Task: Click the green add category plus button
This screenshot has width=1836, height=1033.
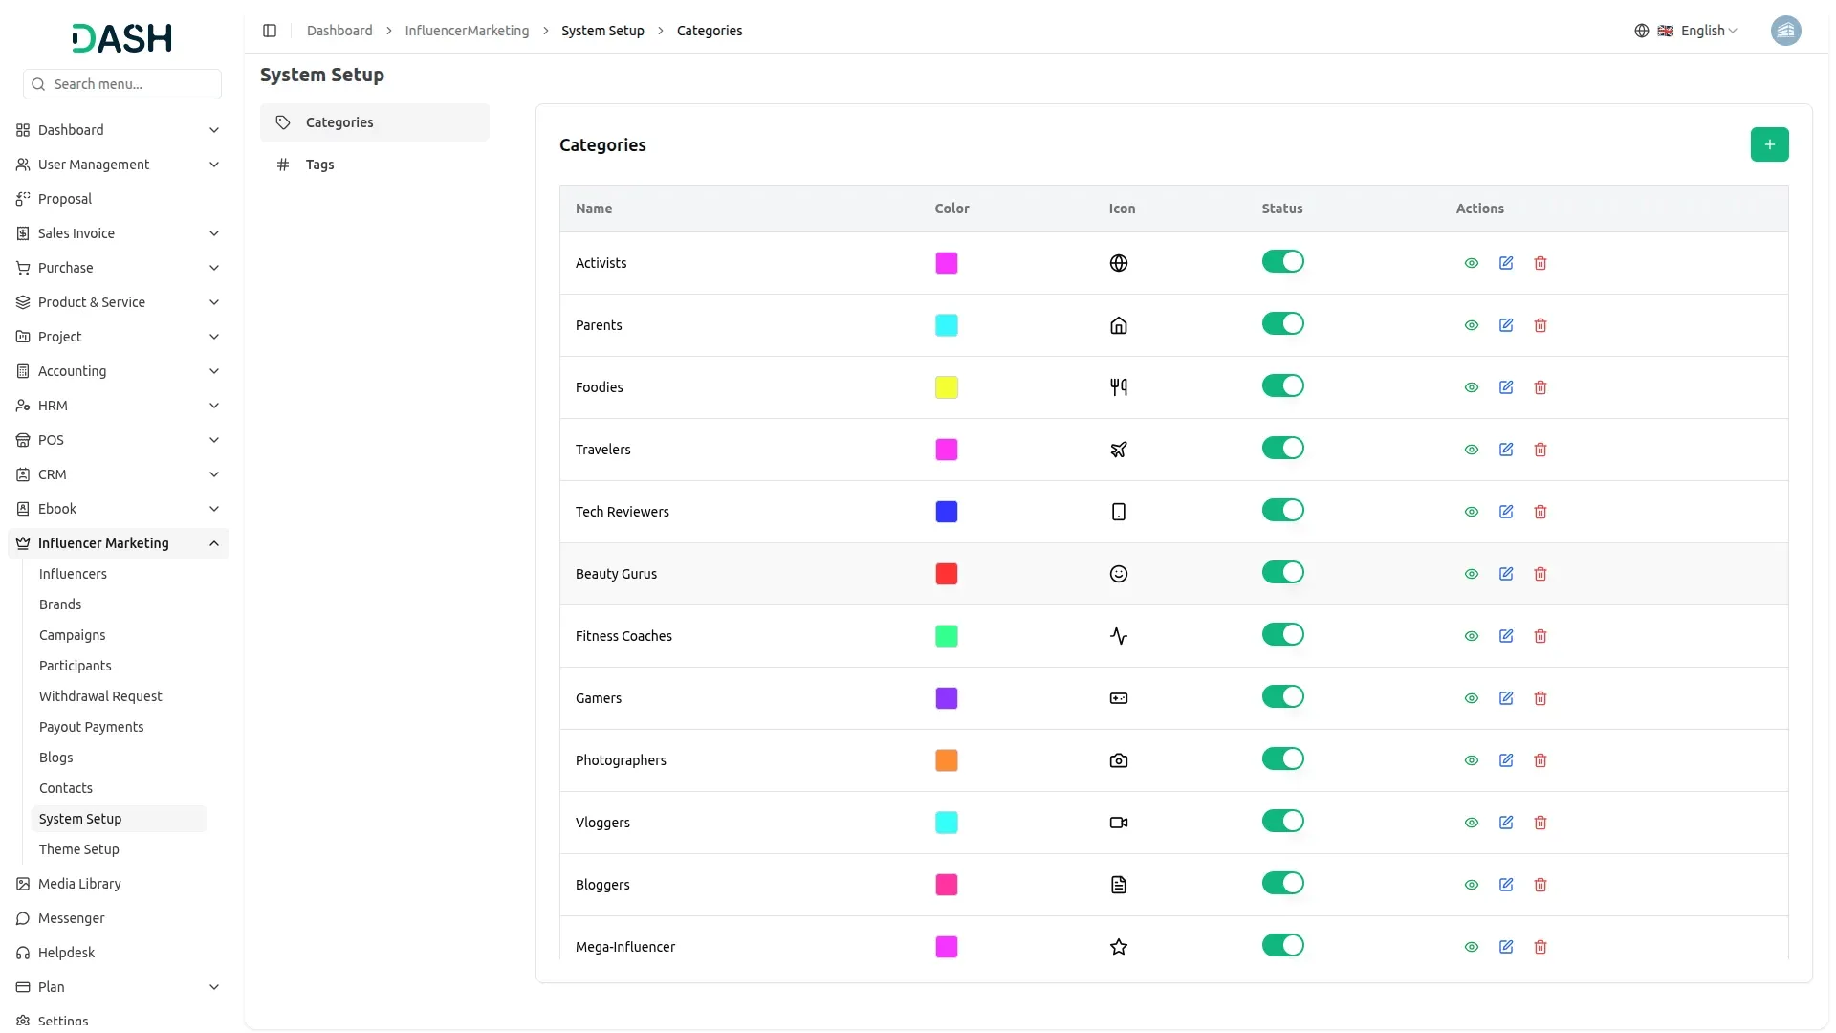Action: click(x=1769, y=144)
